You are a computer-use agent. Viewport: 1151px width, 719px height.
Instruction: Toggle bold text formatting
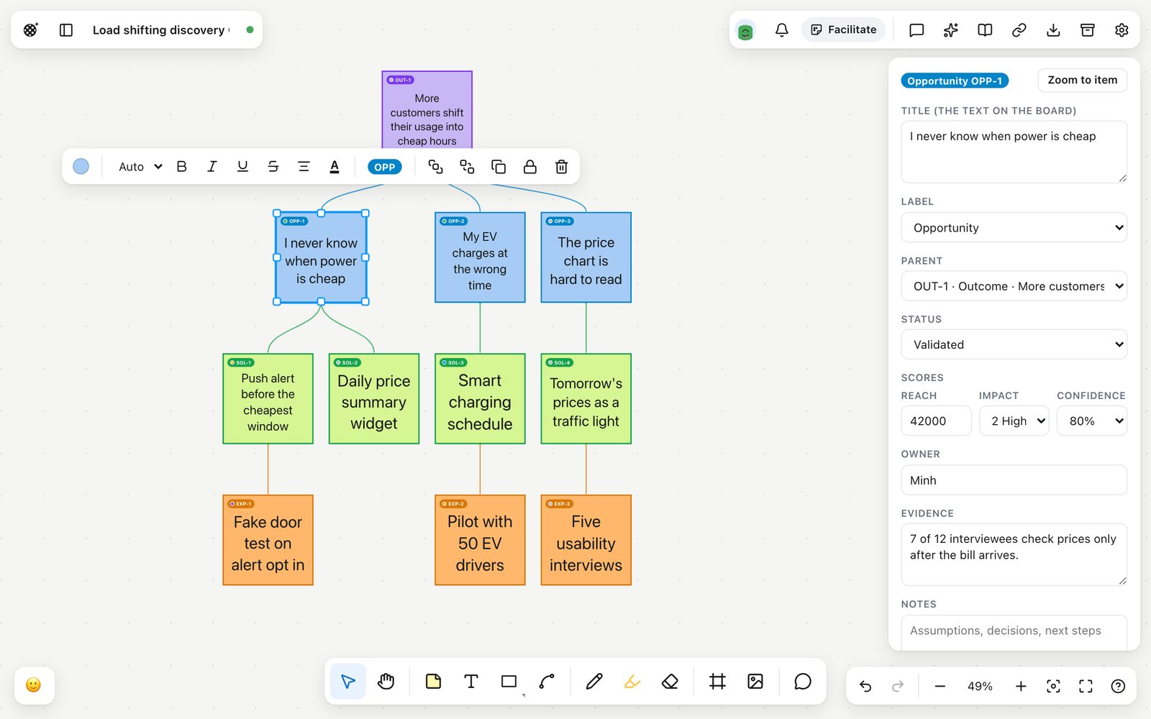pyautogui.click(x=182, y=167)
